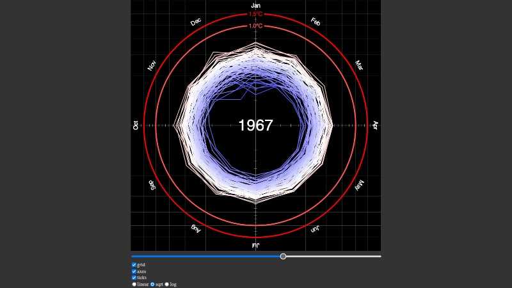Click the year slider handle
Image resolution: width=512 pixels, height=288 pixels.
(x=283, y=256)
